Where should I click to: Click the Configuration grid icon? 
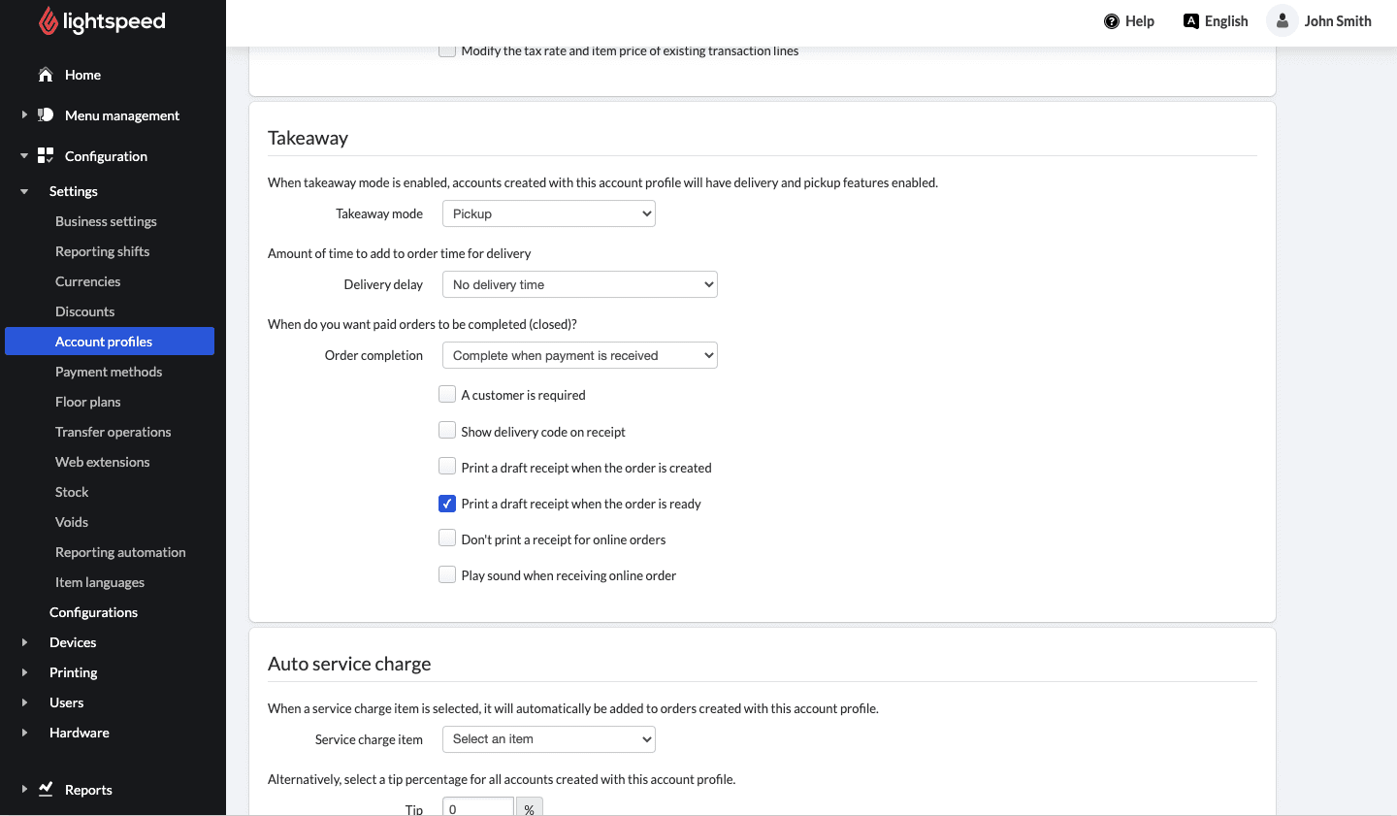coord(46,155)
